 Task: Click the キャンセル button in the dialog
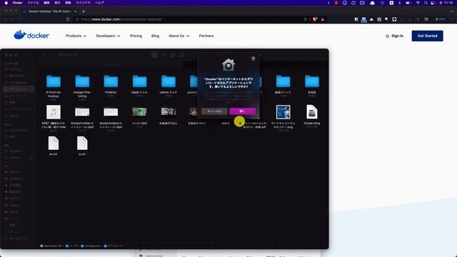click(214, 111)
